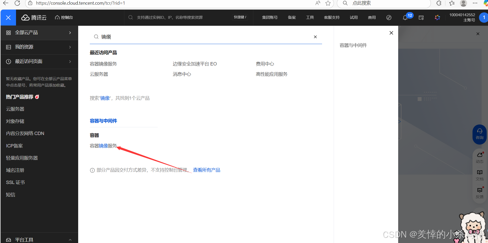
Task: Open the browser favorites list icon
Action: (x=452, y=3)
